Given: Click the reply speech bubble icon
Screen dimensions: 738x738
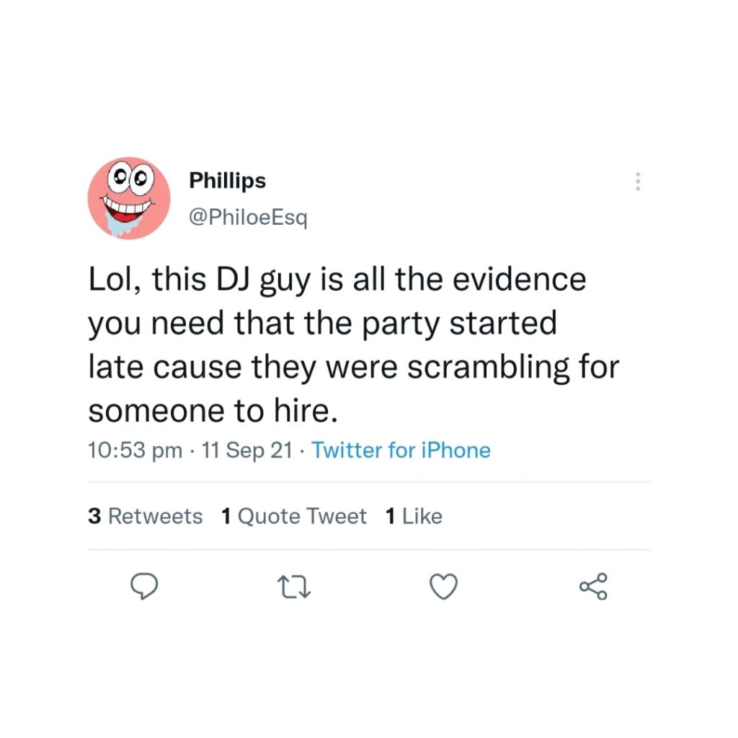Looking at the screenshot, I should 145,587.
